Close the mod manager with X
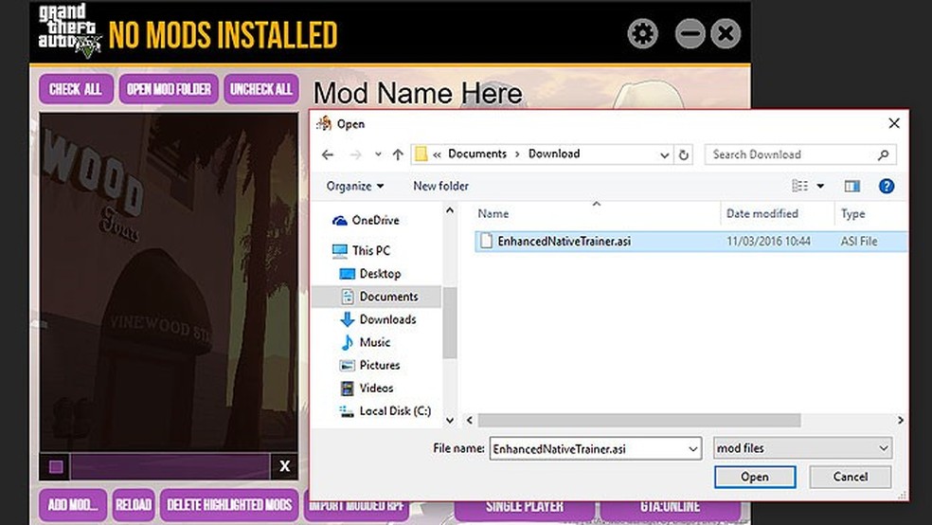The height and width of the screenshot is (525, 932). pos(726,33)
